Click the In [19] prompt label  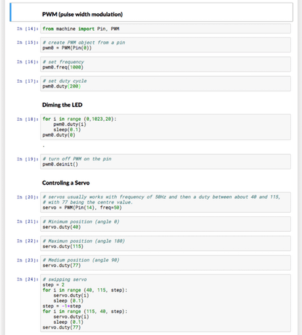pyautogui.click(x=28, y=159)
